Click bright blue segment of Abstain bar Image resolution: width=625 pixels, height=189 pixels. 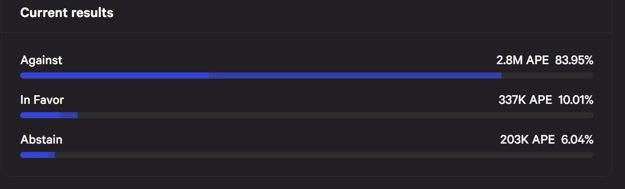tap(34, 155)
